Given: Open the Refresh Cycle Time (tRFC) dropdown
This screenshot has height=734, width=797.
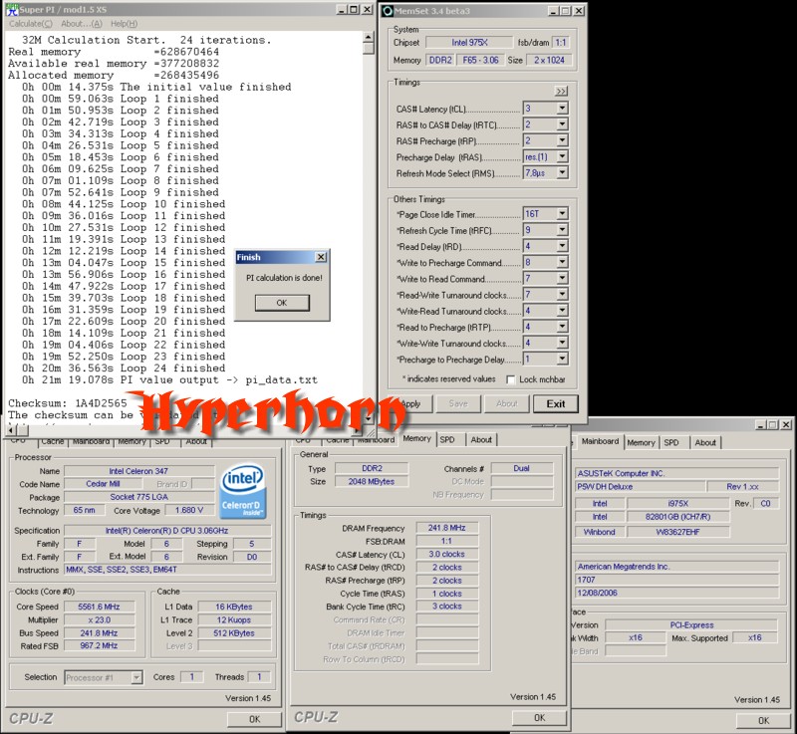Looking at the screenshot, I should 562,230.
